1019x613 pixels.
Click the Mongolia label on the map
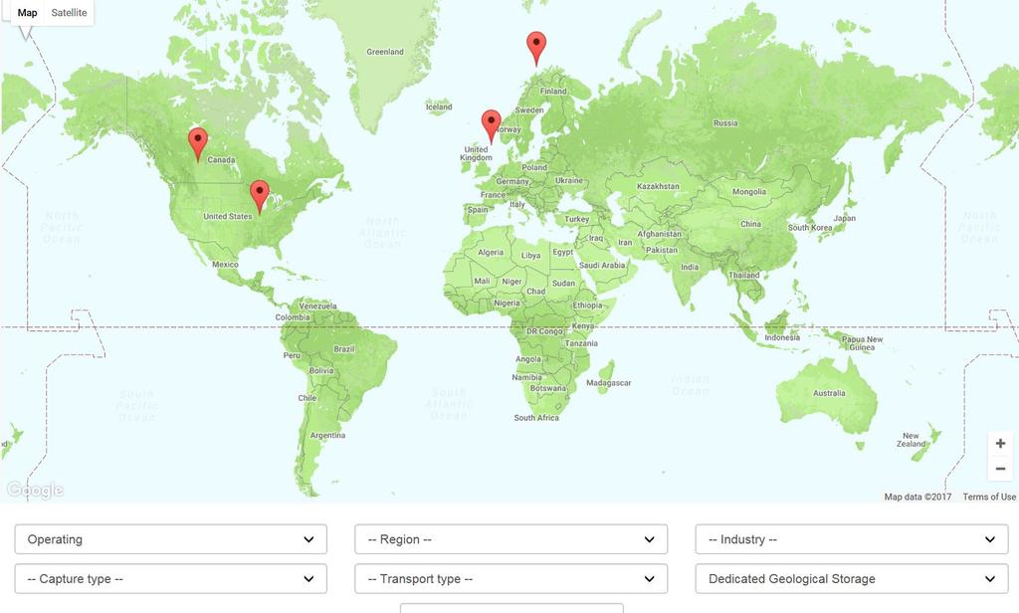coord(748,192)
